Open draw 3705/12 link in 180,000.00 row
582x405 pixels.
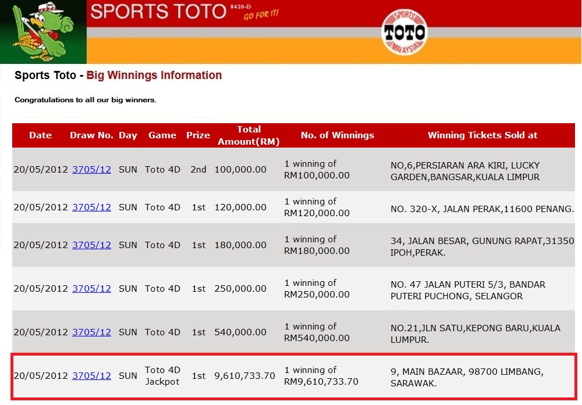pyautogui.click(x=91, y=245)
